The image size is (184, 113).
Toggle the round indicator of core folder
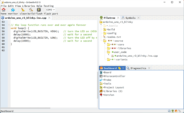coord(115,44)
